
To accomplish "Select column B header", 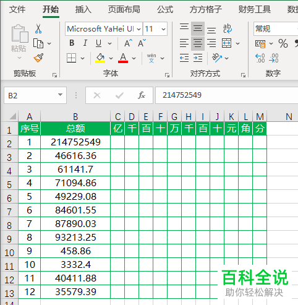I will 75,117.
